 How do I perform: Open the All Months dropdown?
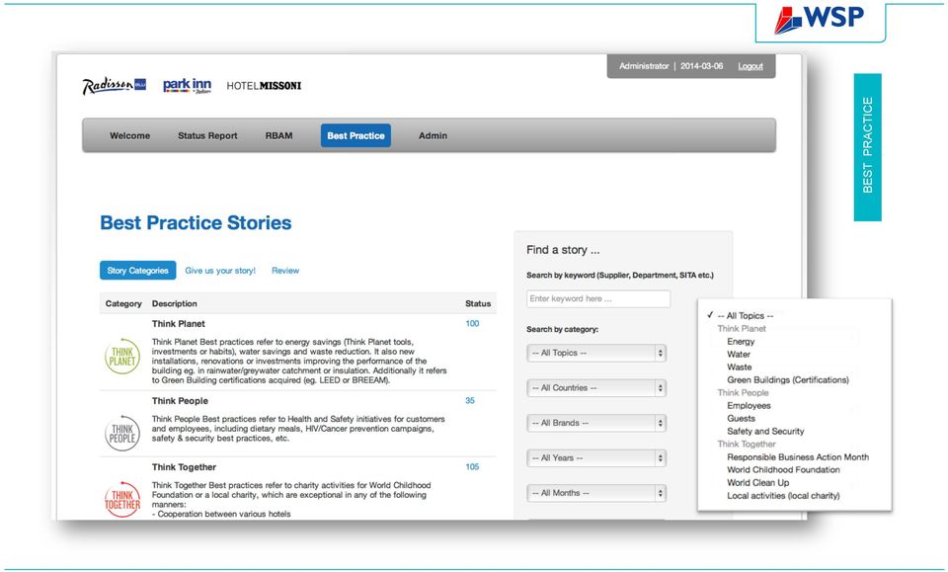point(596,493)
